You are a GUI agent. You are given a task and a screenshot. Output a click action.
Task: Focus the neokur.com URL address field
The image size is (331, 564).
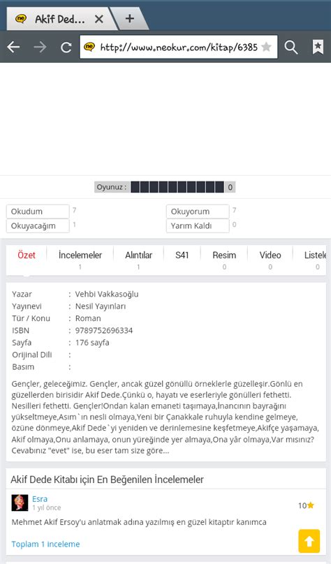pos(179,47)
